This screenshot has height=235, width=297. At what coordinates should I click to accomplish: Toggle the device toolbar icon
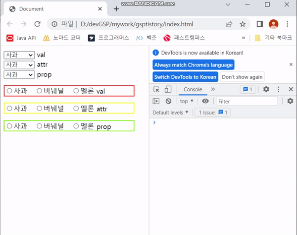pyautogui.click(x=168, y=89)
